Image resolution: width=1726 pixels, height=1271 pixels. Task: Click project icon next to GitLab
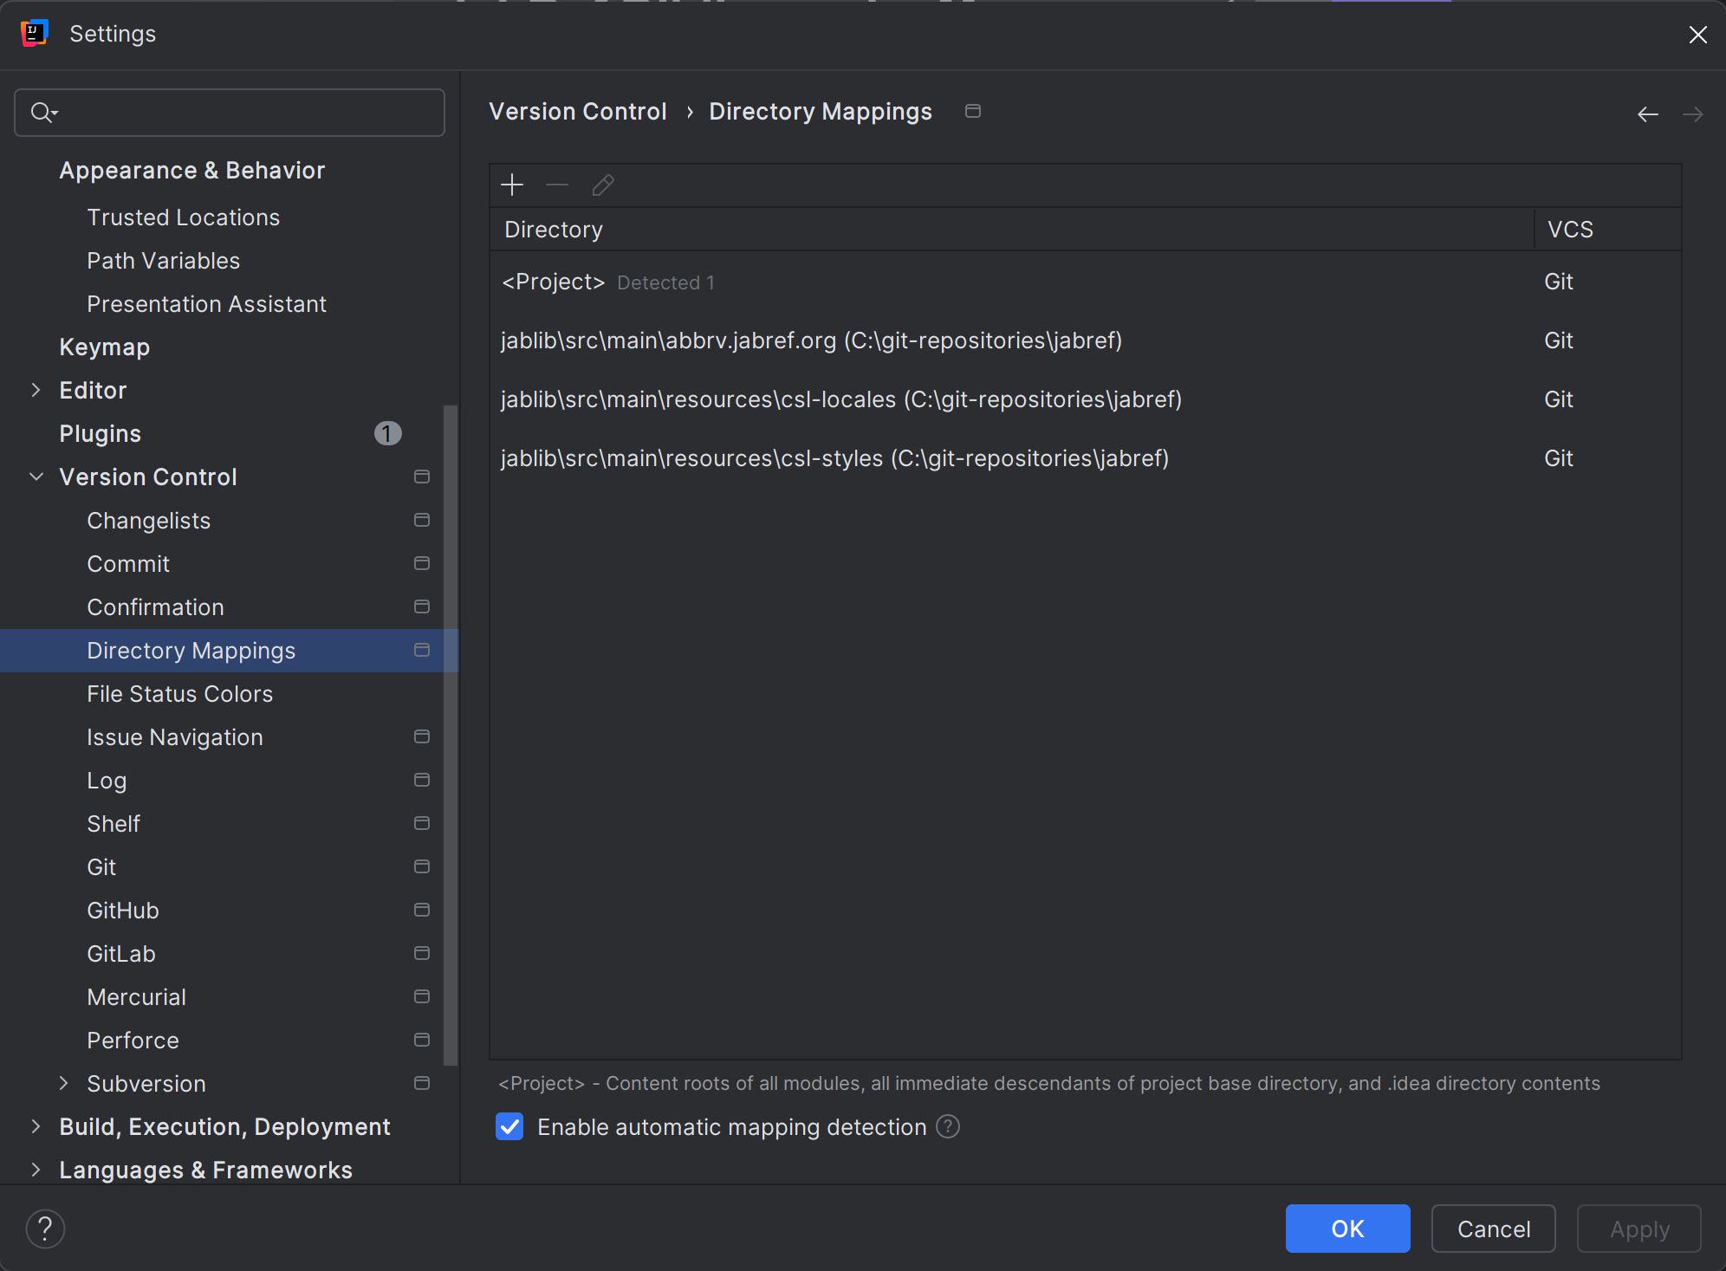click(422, 953)
